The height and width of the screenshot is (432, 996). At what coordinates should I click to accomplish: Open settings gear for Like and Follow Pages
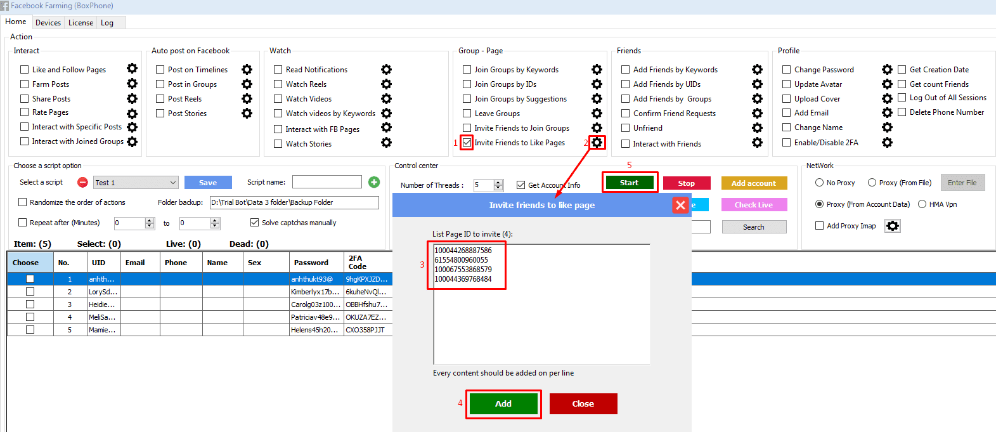click(132, 69)
